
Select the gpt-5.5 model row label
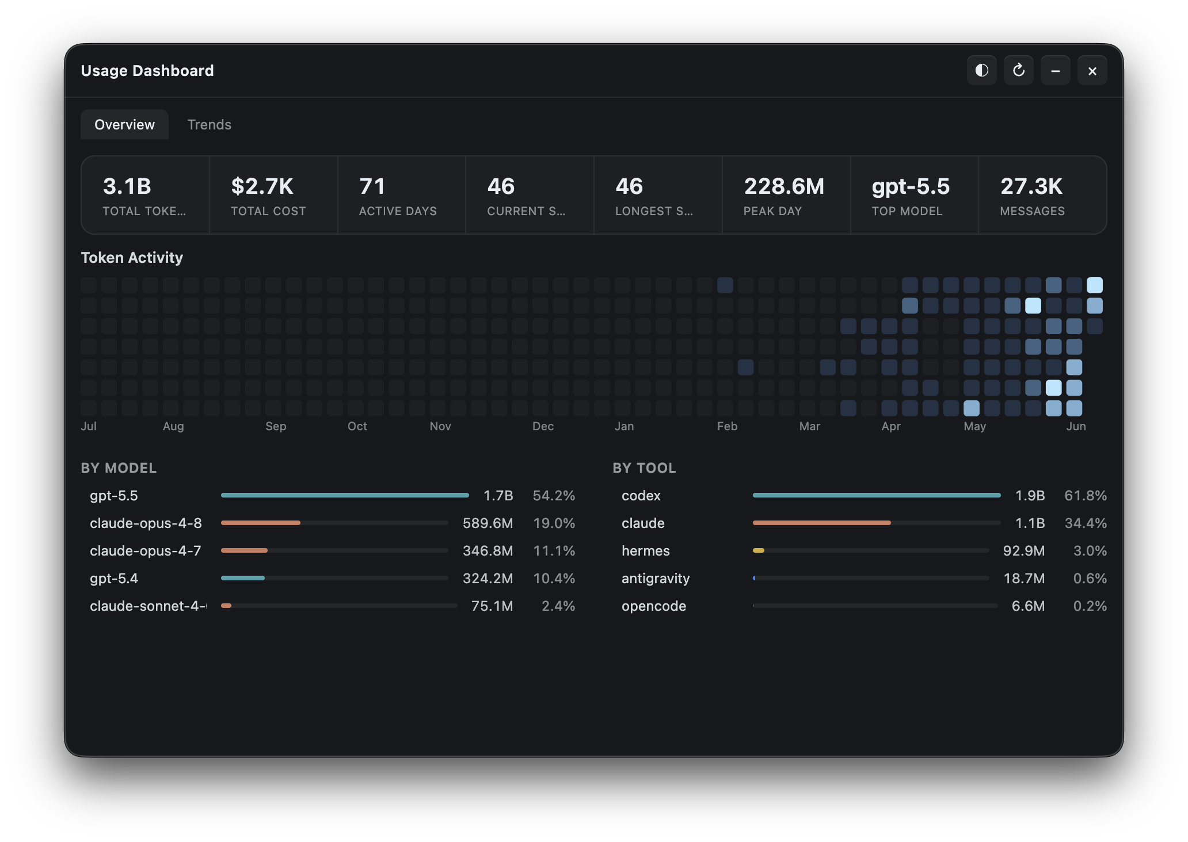click(x=113, y=495)
